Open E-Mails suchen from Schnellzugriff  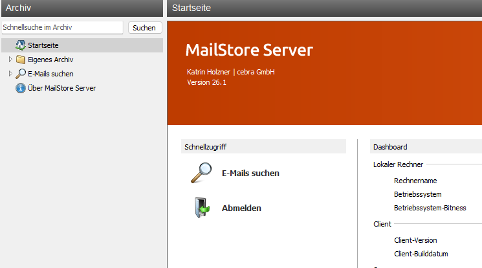point(250,173)
